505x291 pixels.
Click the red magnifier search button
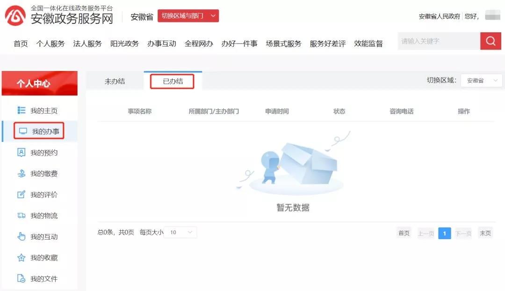tap(490, 41)
